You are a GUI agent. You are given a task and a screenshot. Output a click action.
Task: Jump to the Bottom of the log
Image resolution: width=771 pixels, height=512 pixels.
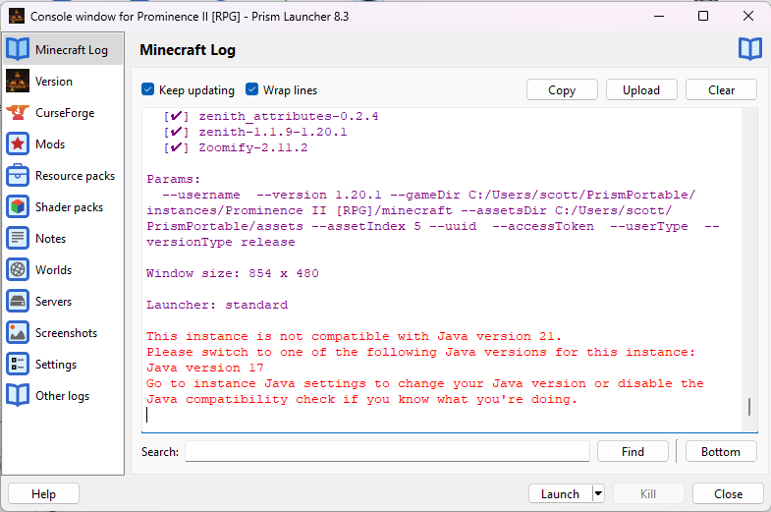click(x=721, y=451)
